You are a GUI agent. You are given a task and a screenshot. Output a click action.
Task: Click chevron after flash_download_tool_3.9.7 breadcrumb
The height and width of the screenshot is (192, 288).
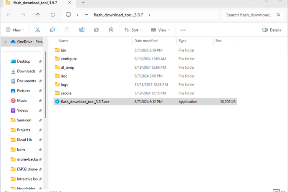[149, 15]
